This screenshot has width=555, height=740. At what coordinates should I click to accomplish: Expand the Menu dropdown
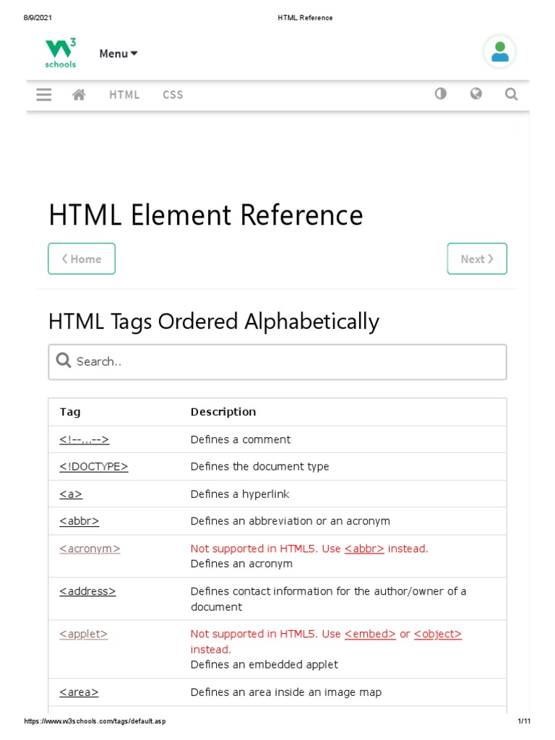pos(119,53)
